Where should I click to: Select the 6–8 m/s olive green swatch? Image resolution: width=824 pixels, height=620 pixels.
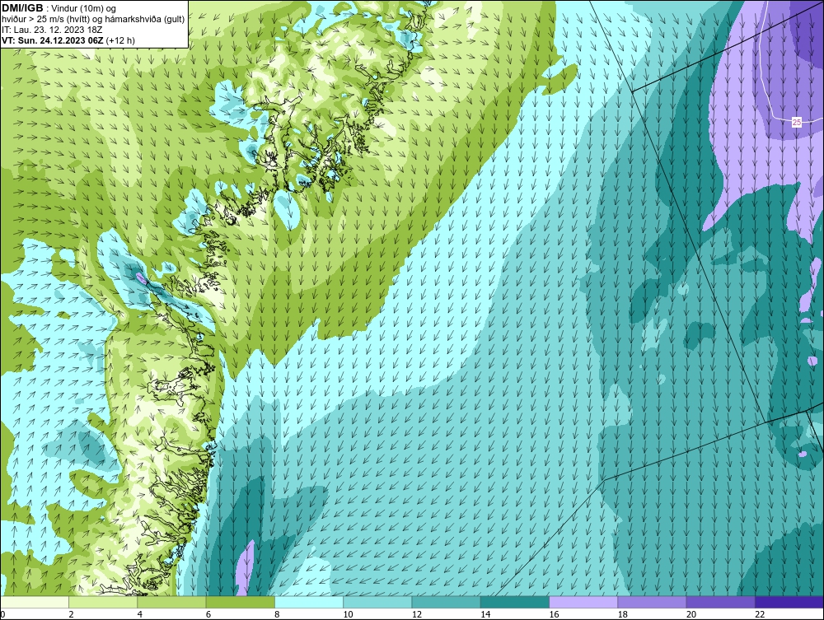pyautogui.click(x=240, y=602)
